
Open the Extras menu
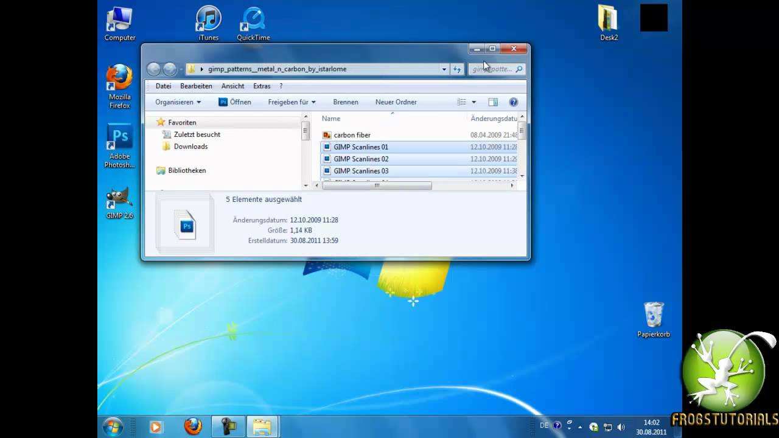click(262, 86)
